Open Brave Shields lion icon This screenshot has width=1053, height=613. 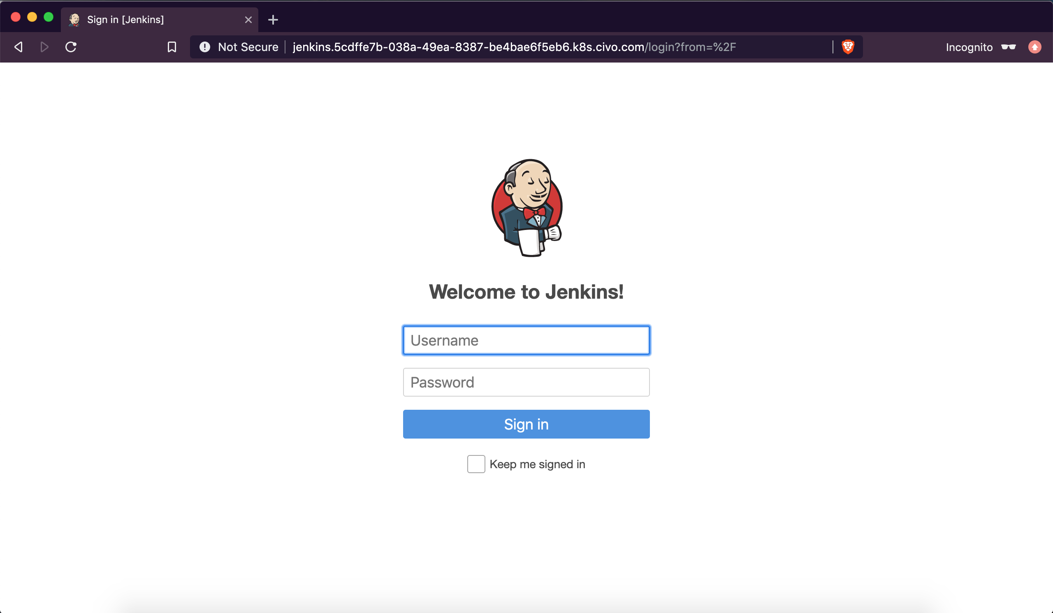pyautogui.click(x=848, y=47)
